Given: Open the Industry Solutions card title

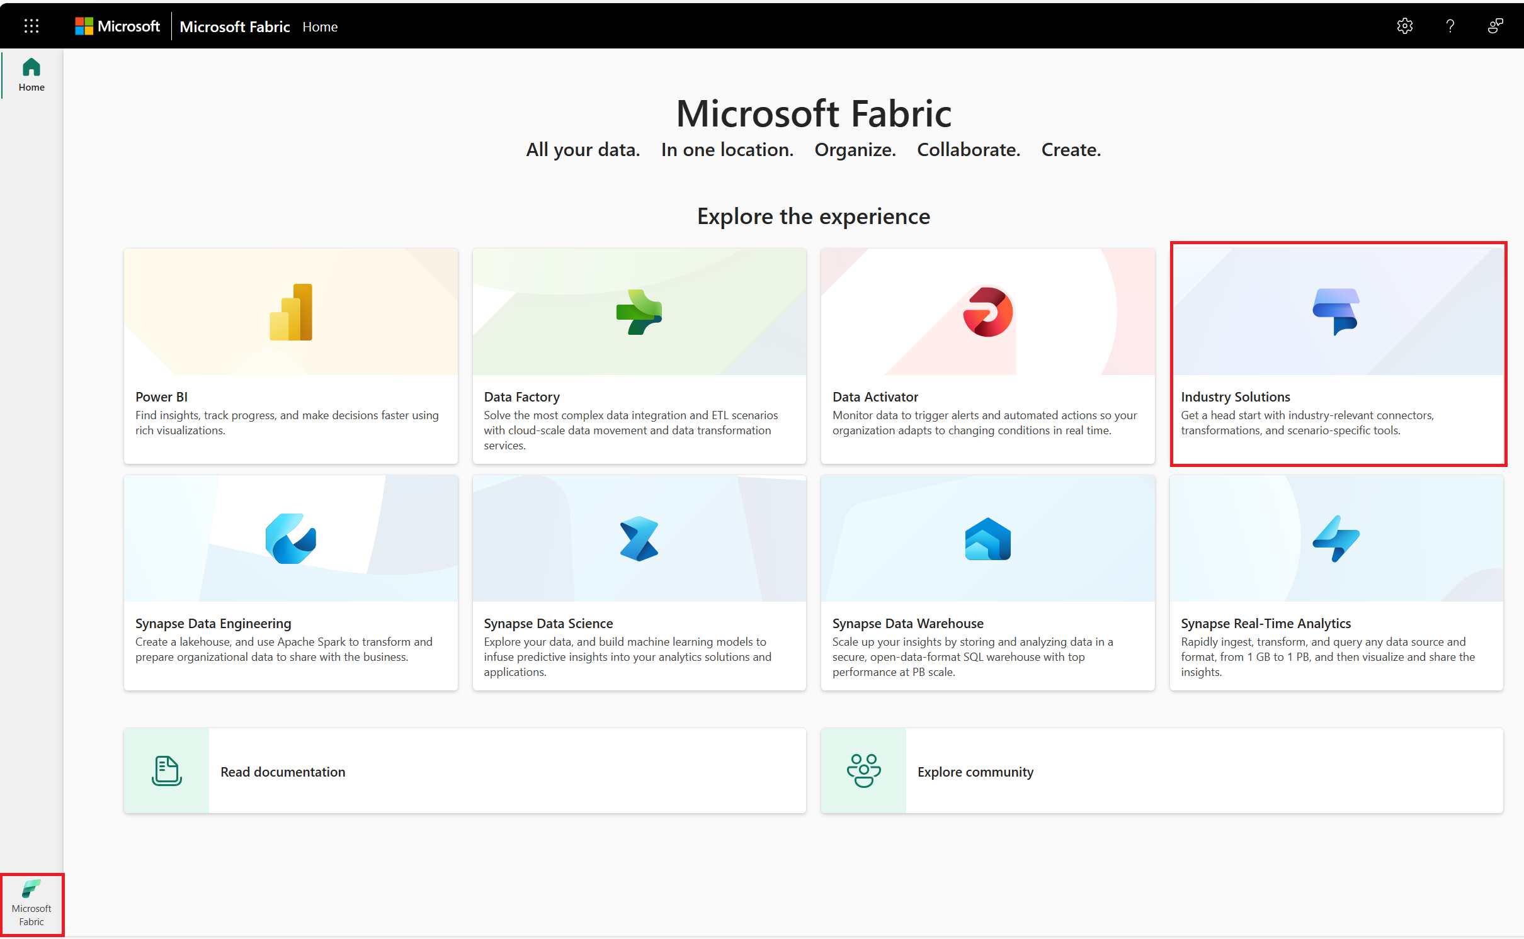Looking at the screenshot, I should pos(1236,396).
